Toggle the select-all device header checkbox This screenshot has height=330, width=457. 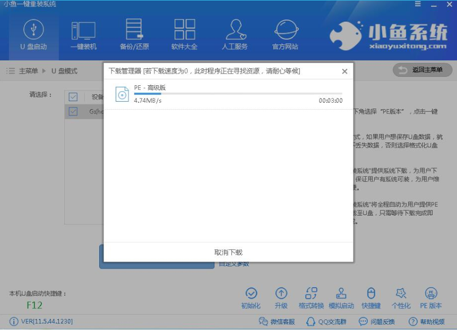(x=73, y=97)
